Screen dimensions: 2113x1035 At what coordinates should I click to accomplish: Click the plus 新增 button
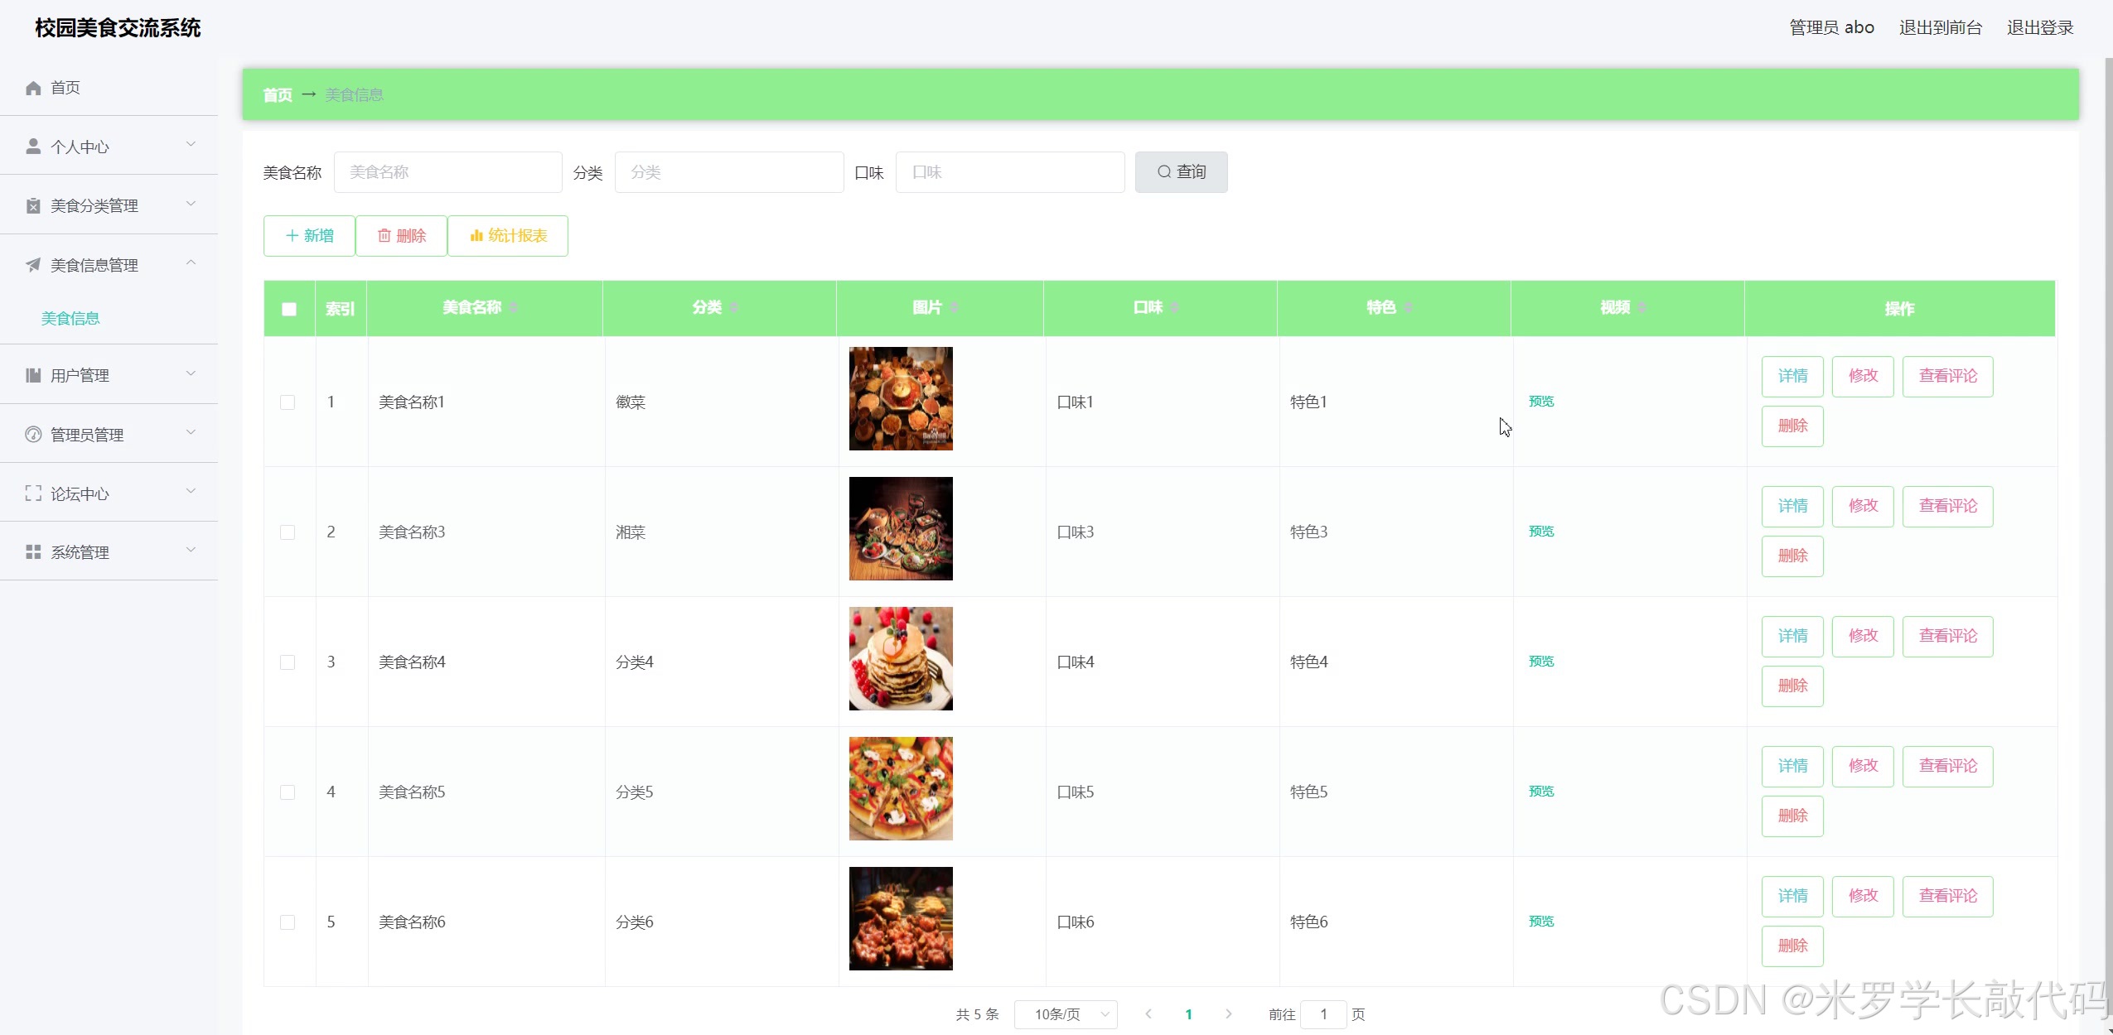coord(309,236)
